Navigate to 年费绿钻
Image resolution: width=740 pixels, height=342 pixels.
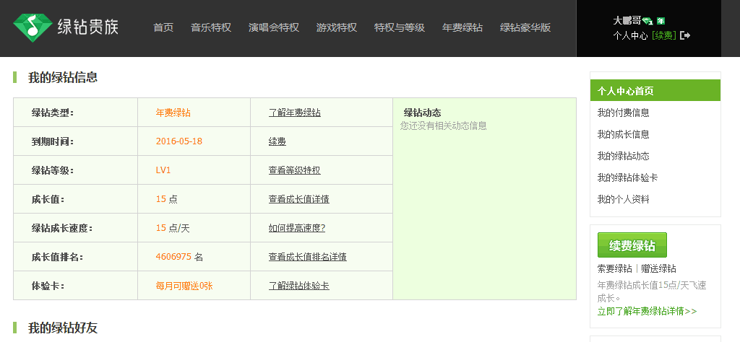pos(462,27)
